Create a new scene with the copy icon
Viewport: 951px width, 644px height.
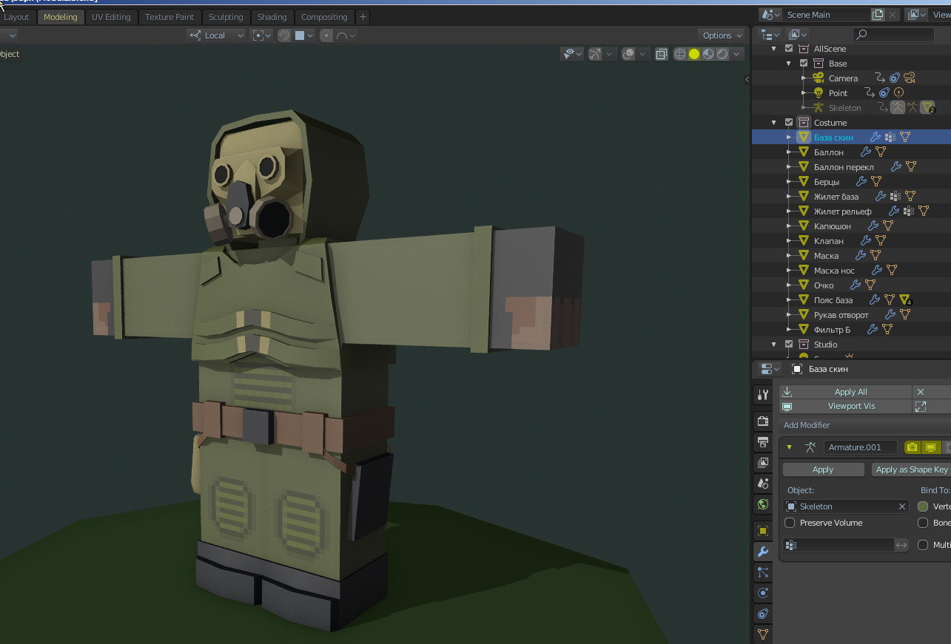pyautogui.click(x=878, y=15)
